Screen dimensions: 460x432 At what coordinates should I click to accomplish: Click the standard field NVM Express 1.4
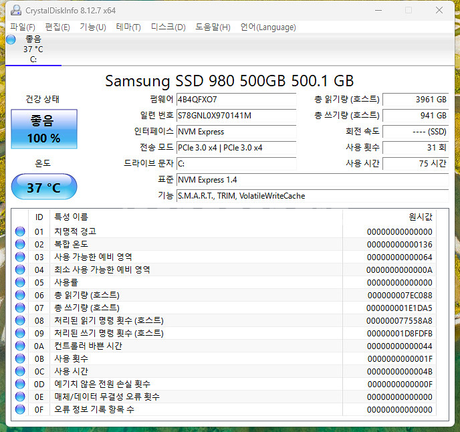click(x=312, y=180)
